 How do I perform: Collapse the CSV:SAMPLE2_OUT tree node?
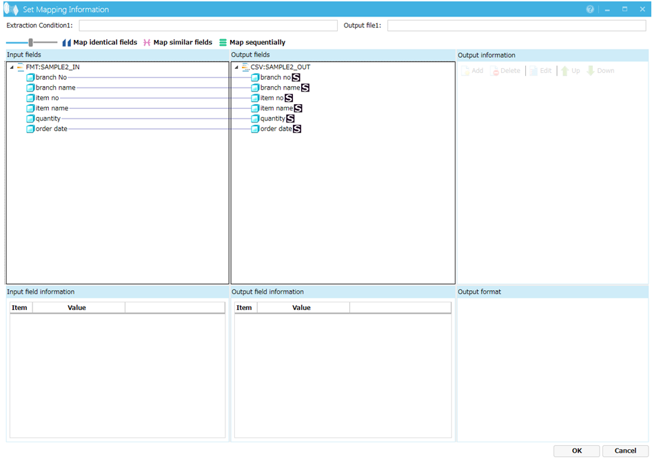point(236,68)
